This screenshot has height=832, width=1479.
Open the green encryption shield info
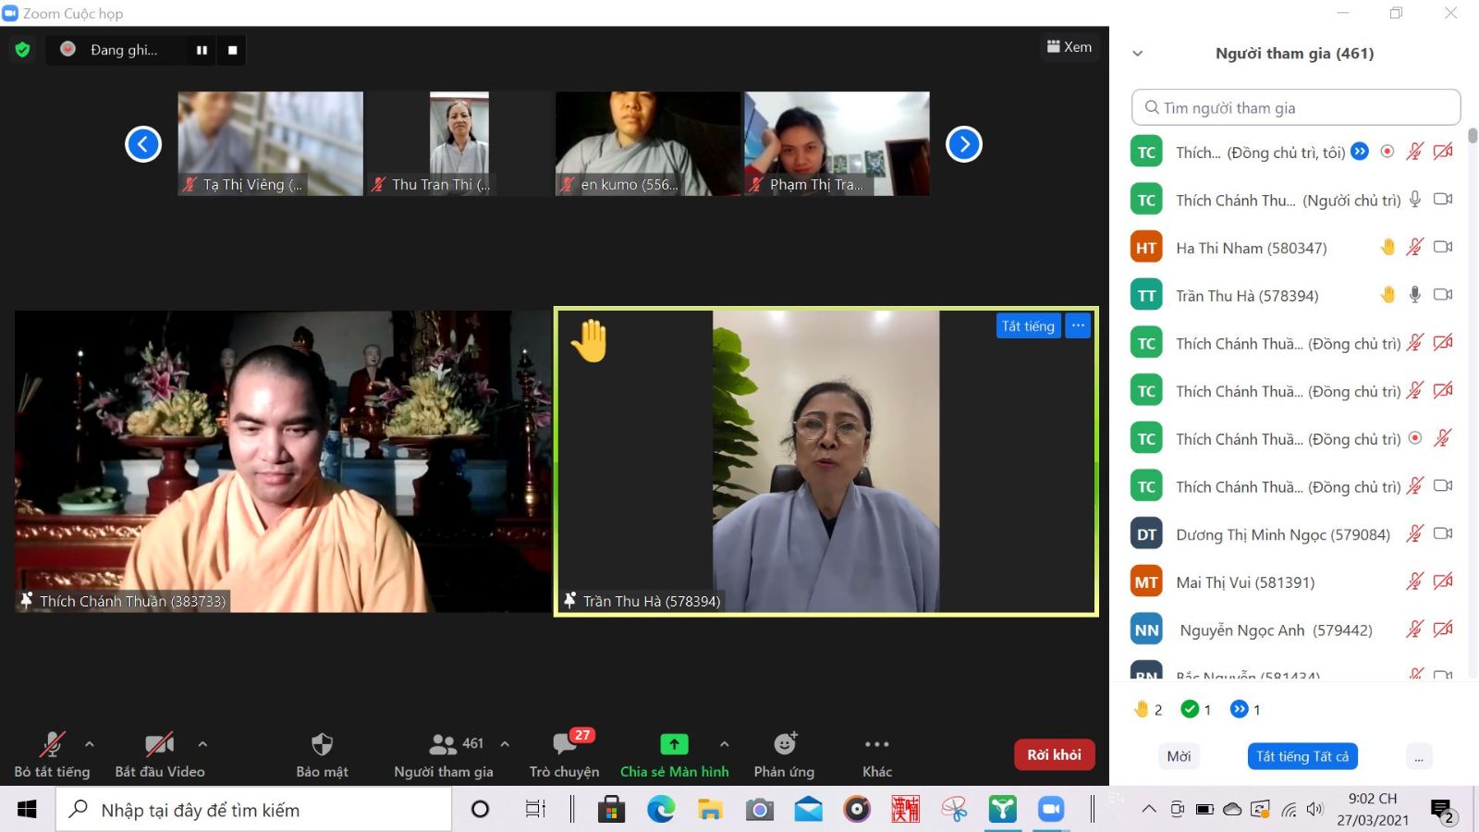click(23, 50)
